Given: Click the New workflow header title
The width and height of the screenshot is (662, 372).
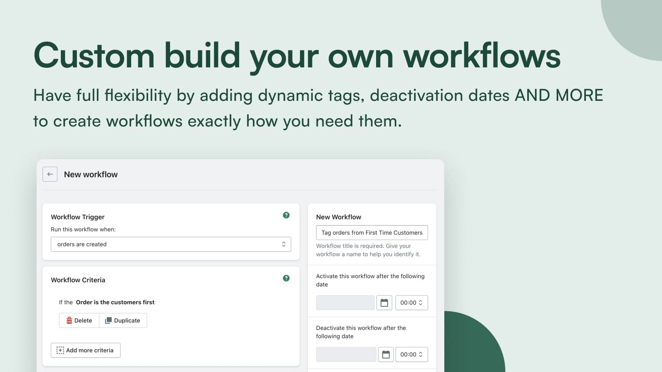Looking at the screenshot, I should [91, 174].
